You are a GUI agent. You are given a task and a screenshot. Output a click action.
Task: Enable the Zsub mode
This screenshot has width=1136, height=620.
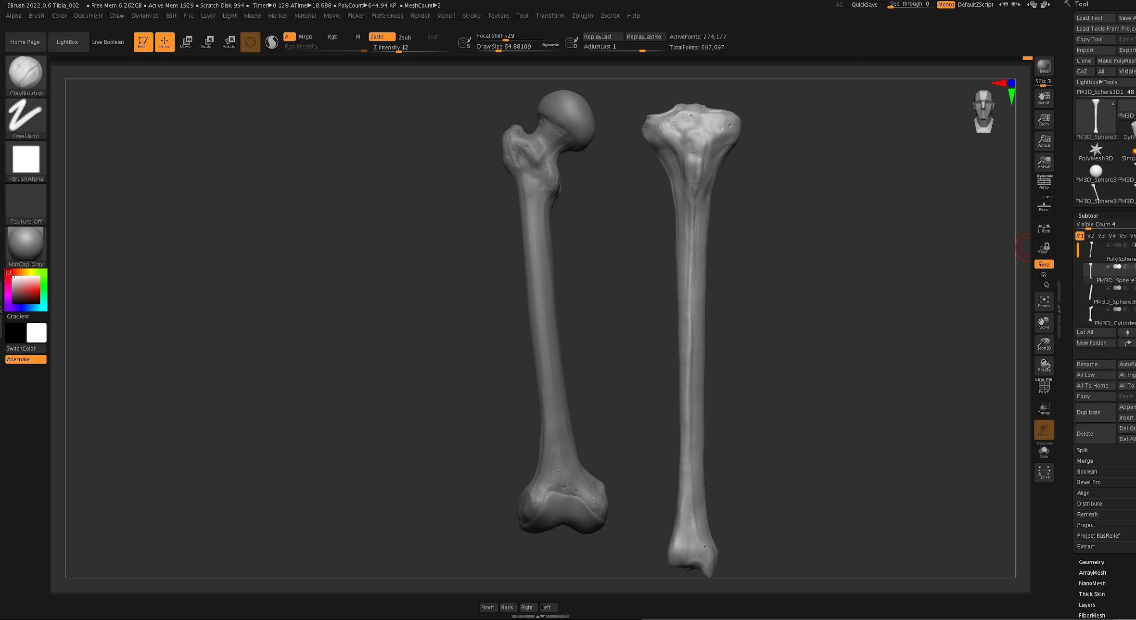tap(405, 37)
